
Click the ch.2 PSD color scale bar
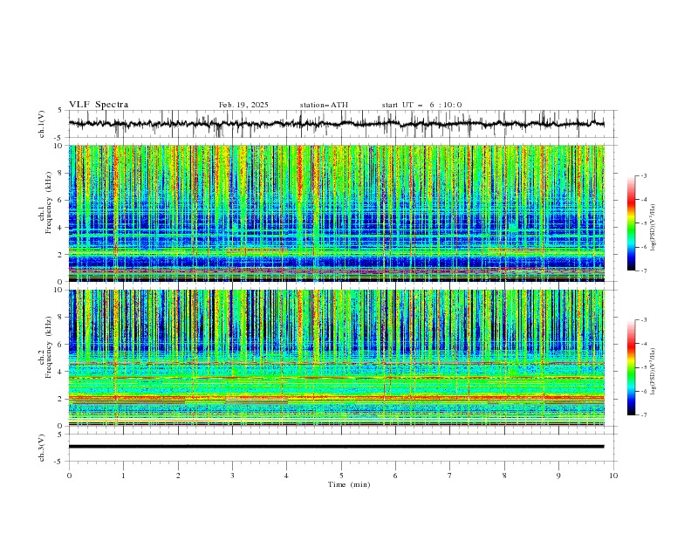631,367
